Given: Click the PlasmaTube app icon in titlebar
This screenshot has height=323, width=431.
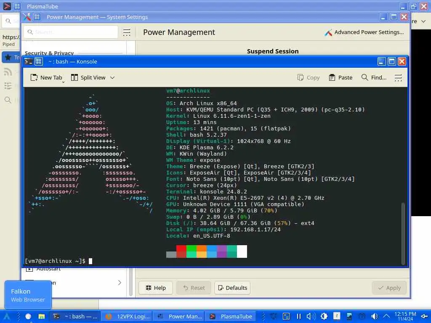Looking at the screenshot, I should (x=7, y=6).
